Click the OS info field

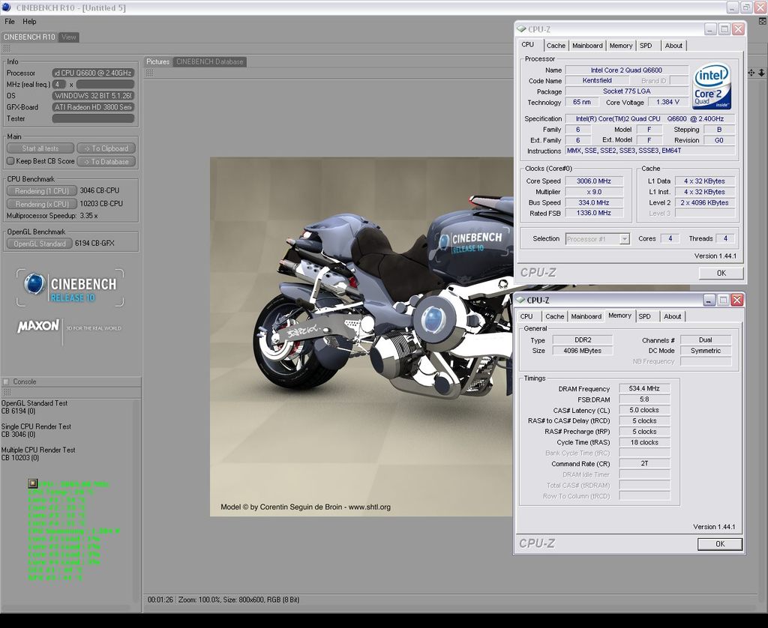point(93,96)
